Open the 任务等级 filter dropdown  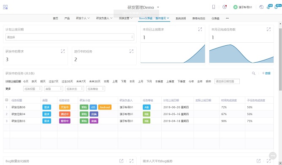tap(95, 89)
